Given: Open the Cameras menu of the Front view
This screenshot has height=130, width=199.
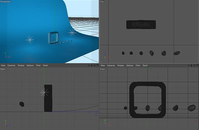Looking at the screenshot, I should point(111,65).
